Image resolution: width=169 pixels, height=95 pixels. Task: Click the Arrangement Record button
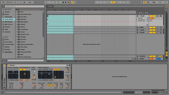65,2
